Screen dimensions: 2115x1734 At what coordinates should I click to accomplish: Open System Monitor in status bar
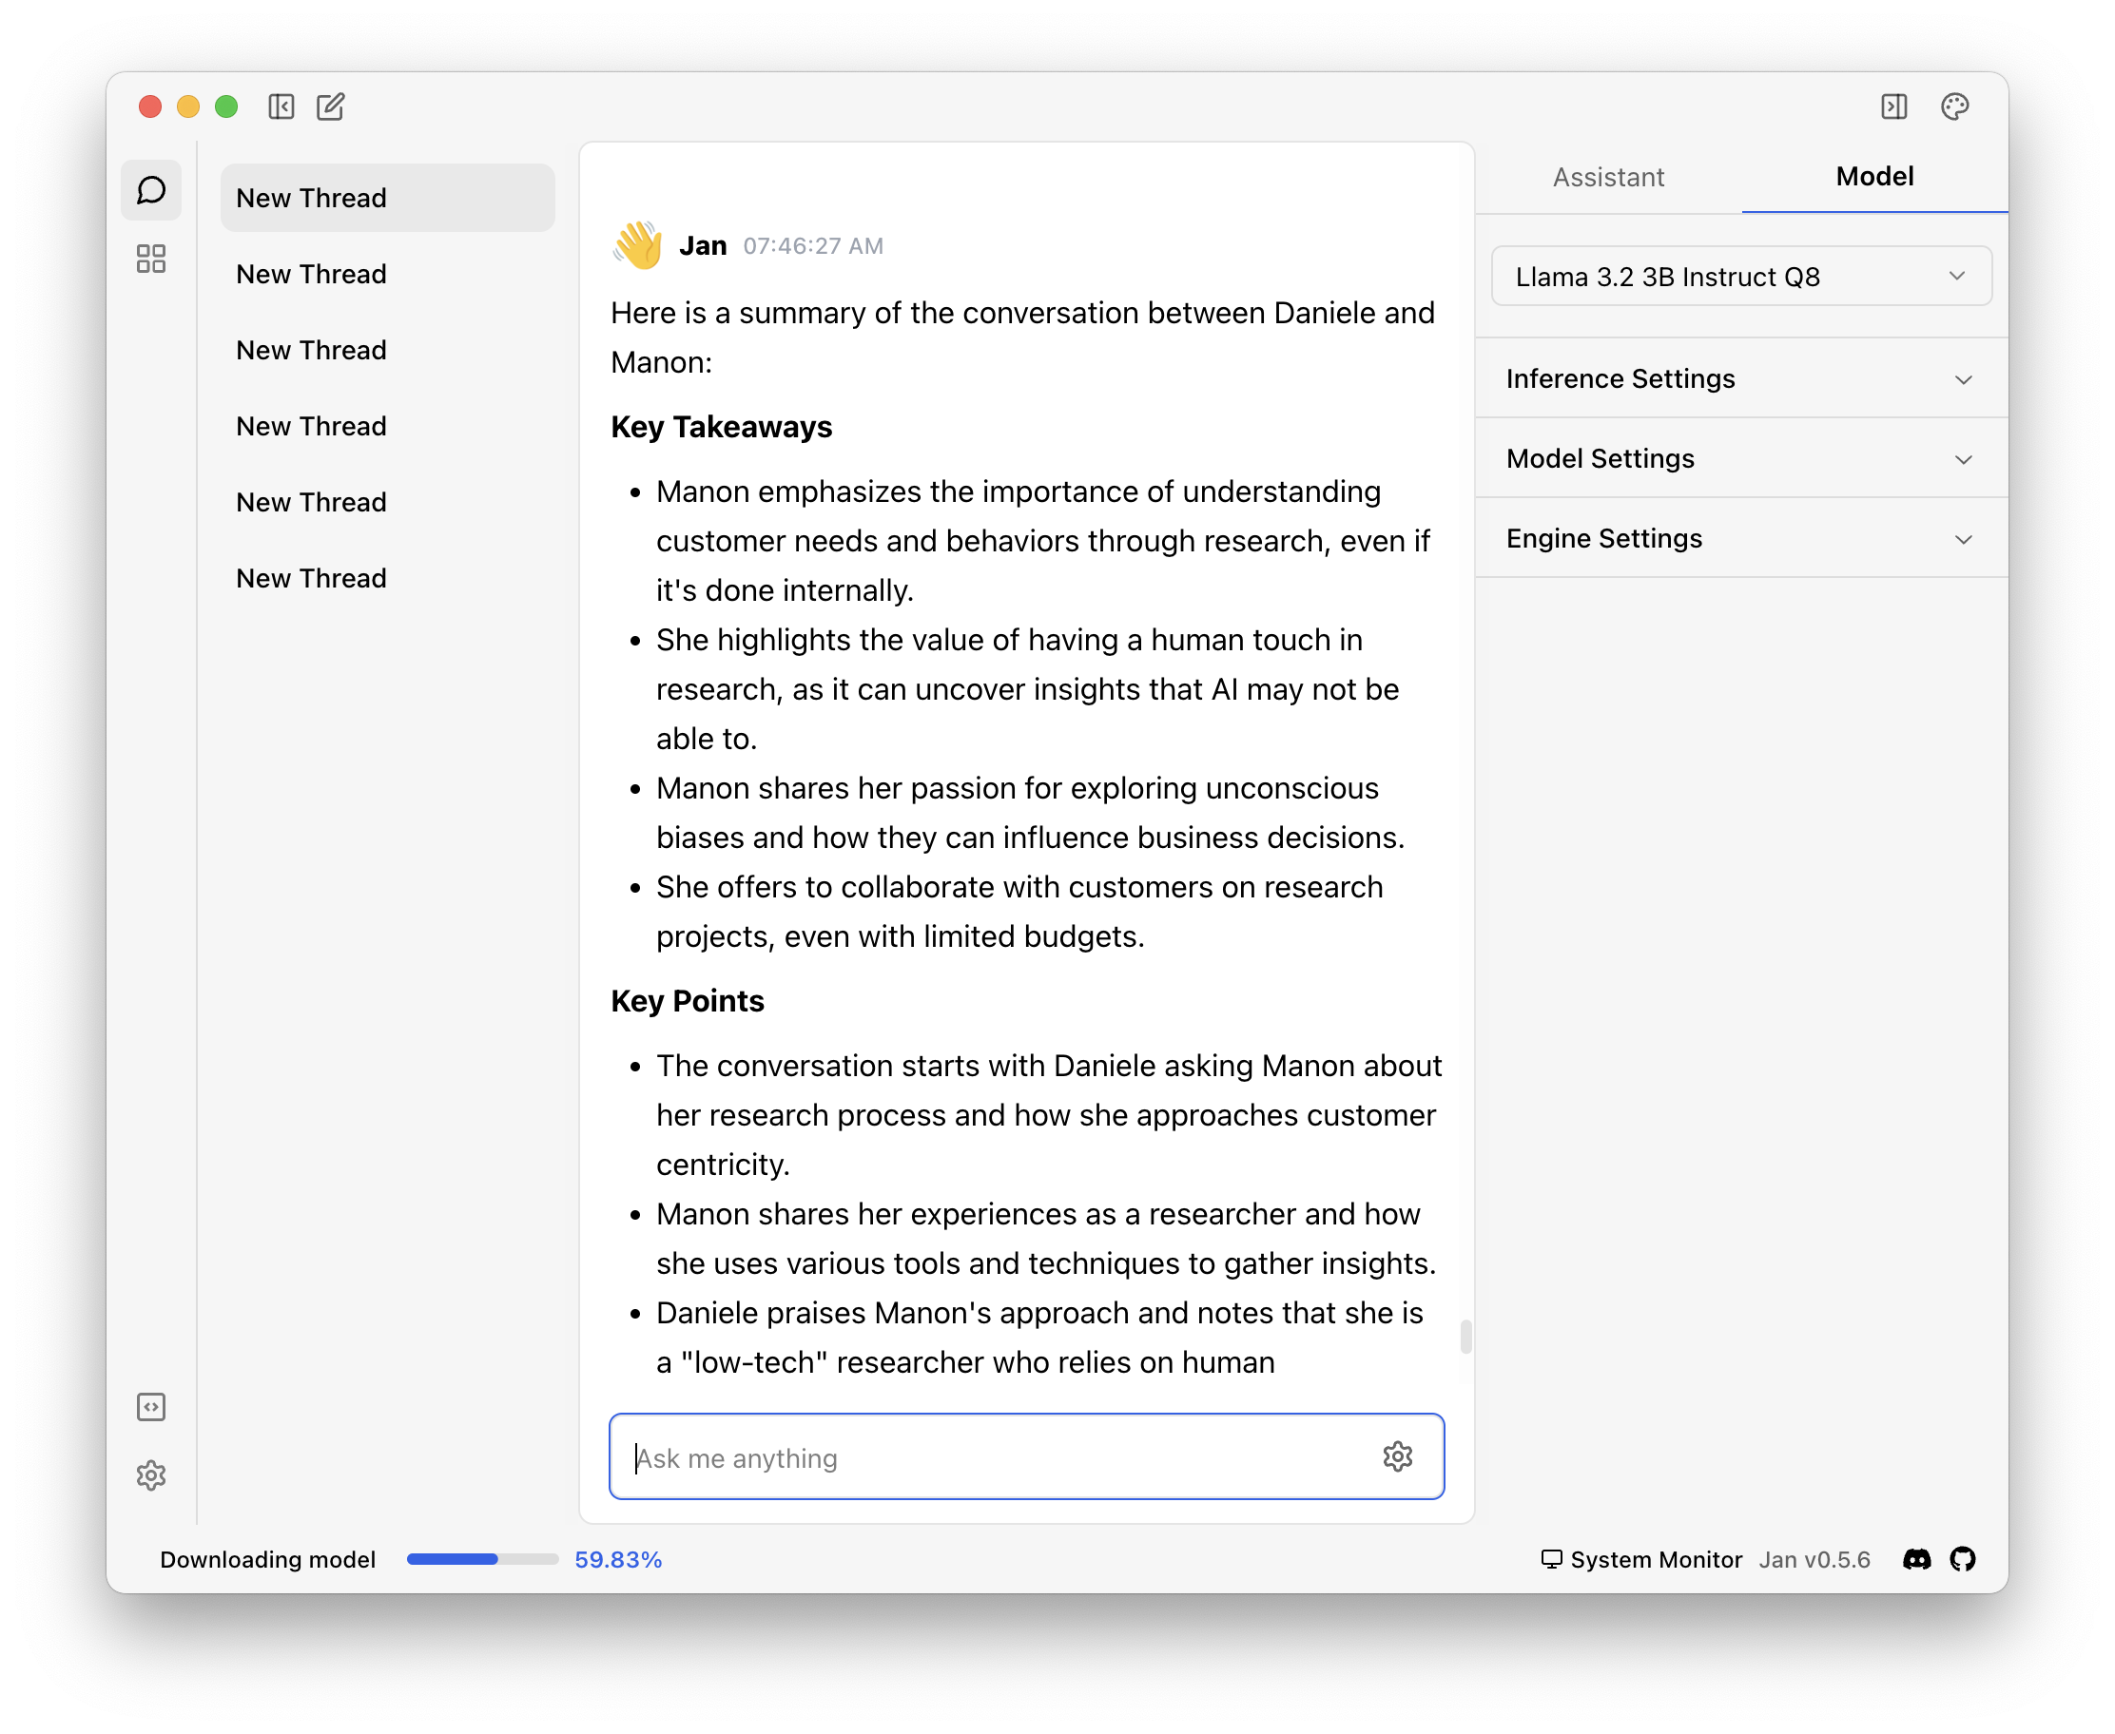[1641, 1559]
